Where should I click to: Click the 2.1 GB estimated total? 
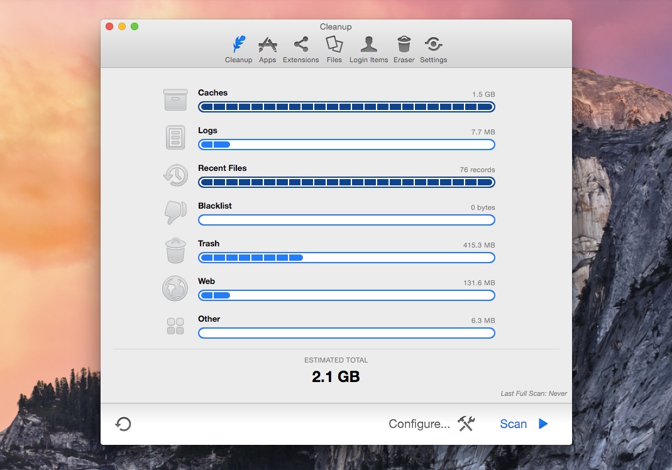click(x=336, y=376)
